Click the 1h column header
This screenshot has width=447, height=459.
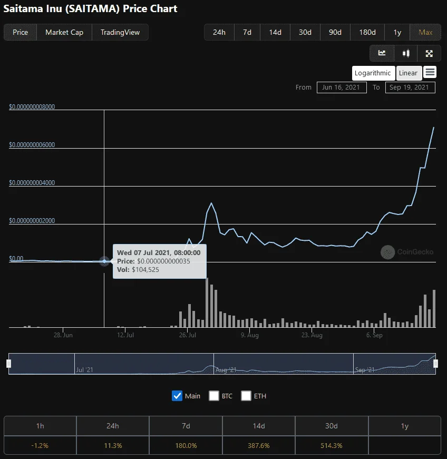pyautogui.click(x=40, y=426)
